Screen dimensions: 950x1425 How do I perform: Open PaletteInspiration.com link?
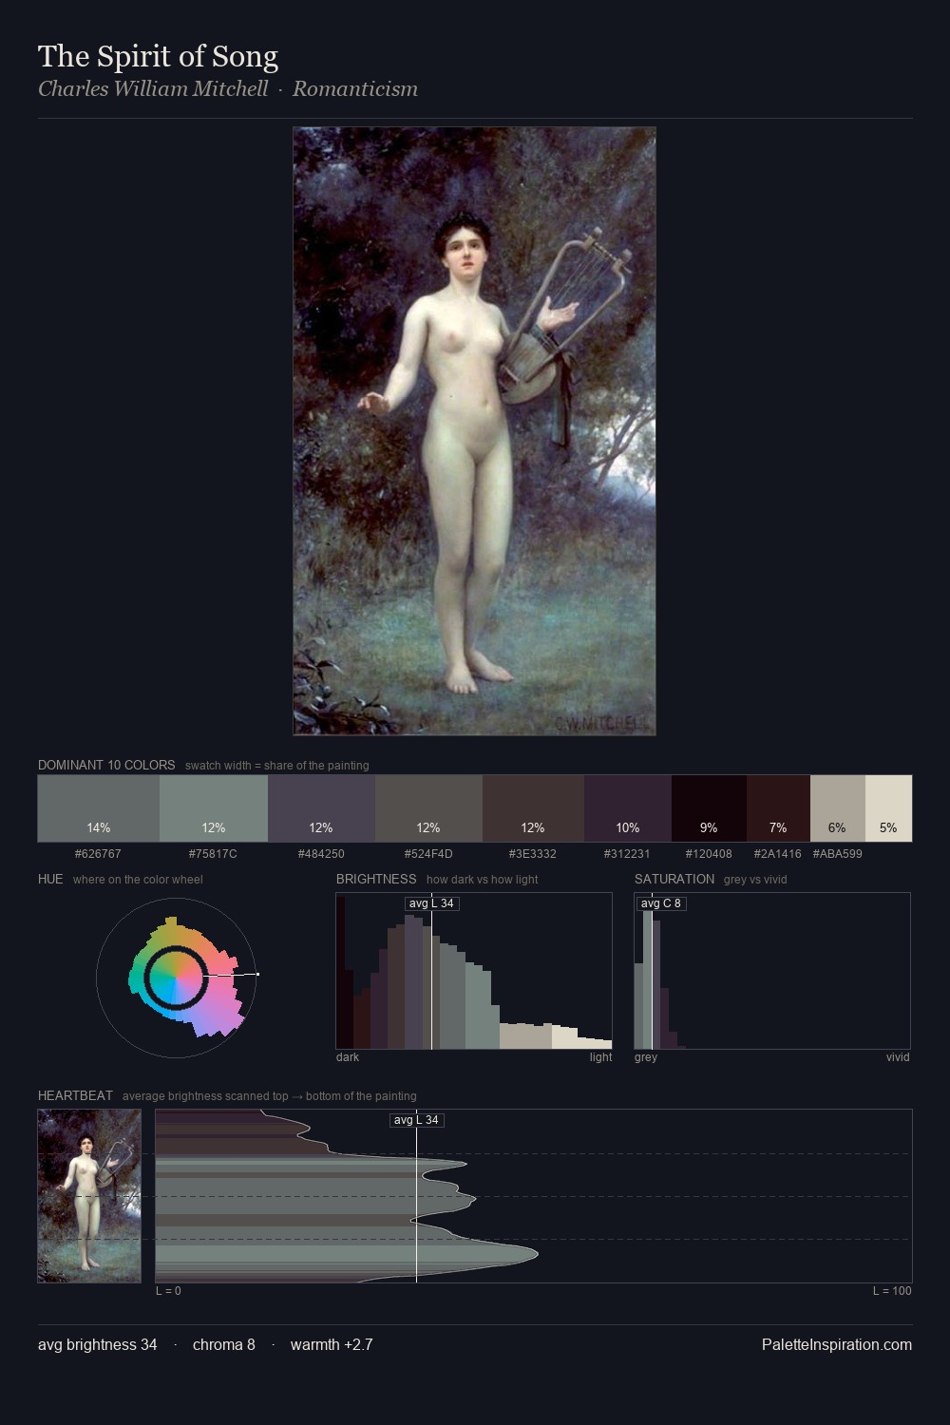[837, 1345]
